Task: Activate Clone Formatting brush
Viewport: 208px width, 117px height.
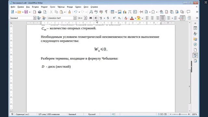Action: pyautogui.click(x=69, y=12)
